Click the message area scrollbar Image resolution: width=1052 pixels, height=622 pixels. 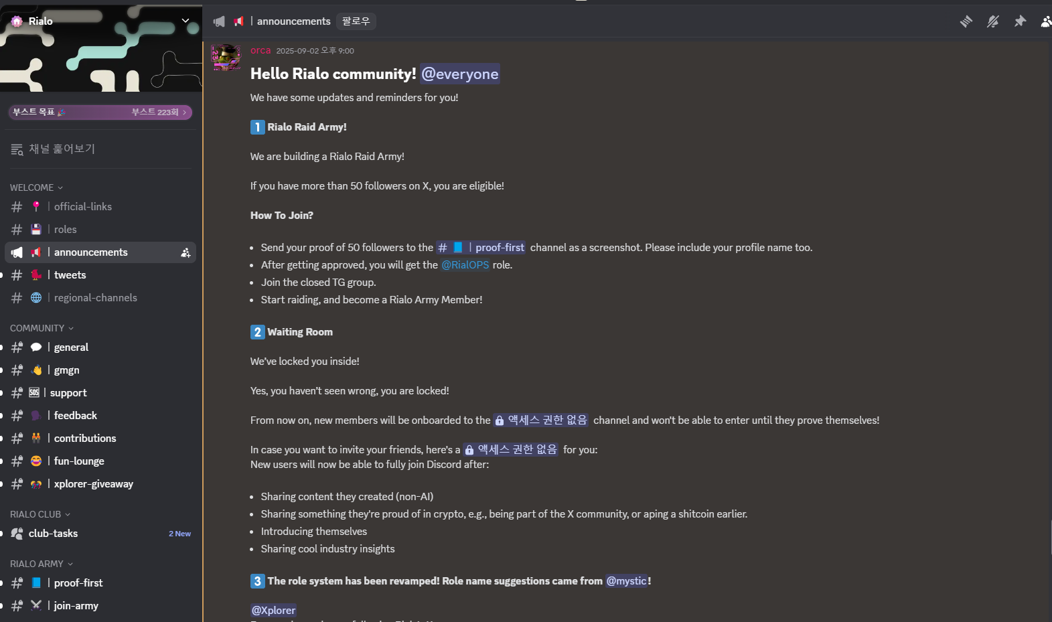[1050, 538]
